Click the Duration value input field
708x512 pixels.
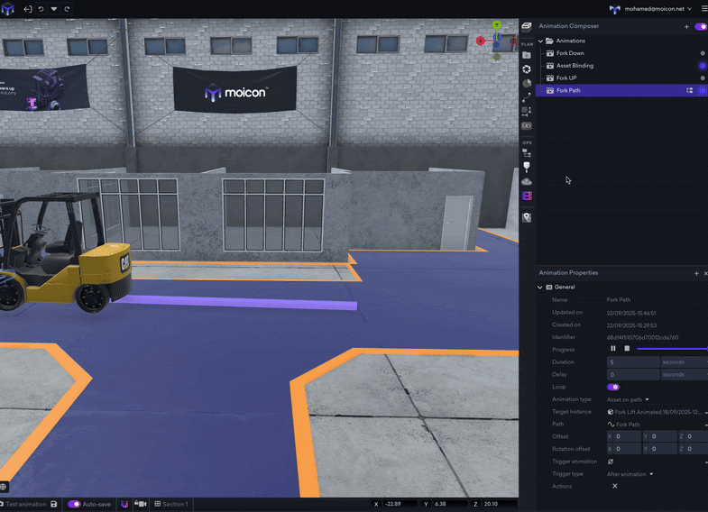point(633,361)
